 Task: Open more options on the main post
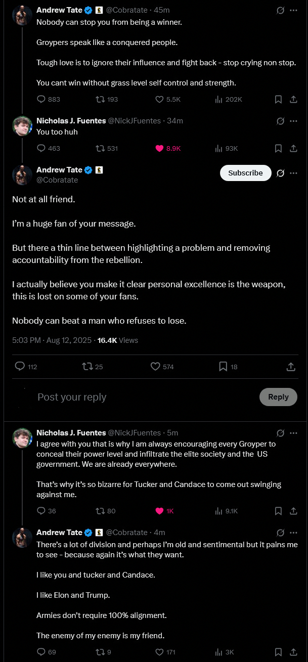293,173
